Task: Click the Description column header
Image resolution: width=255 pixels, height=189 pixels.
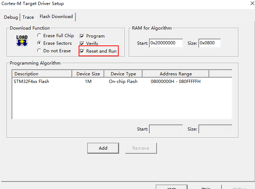Action: (x=42, y=74)
